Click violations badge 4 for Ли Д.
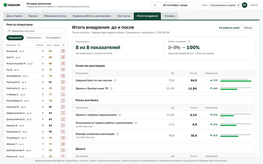 pos(63,69)
